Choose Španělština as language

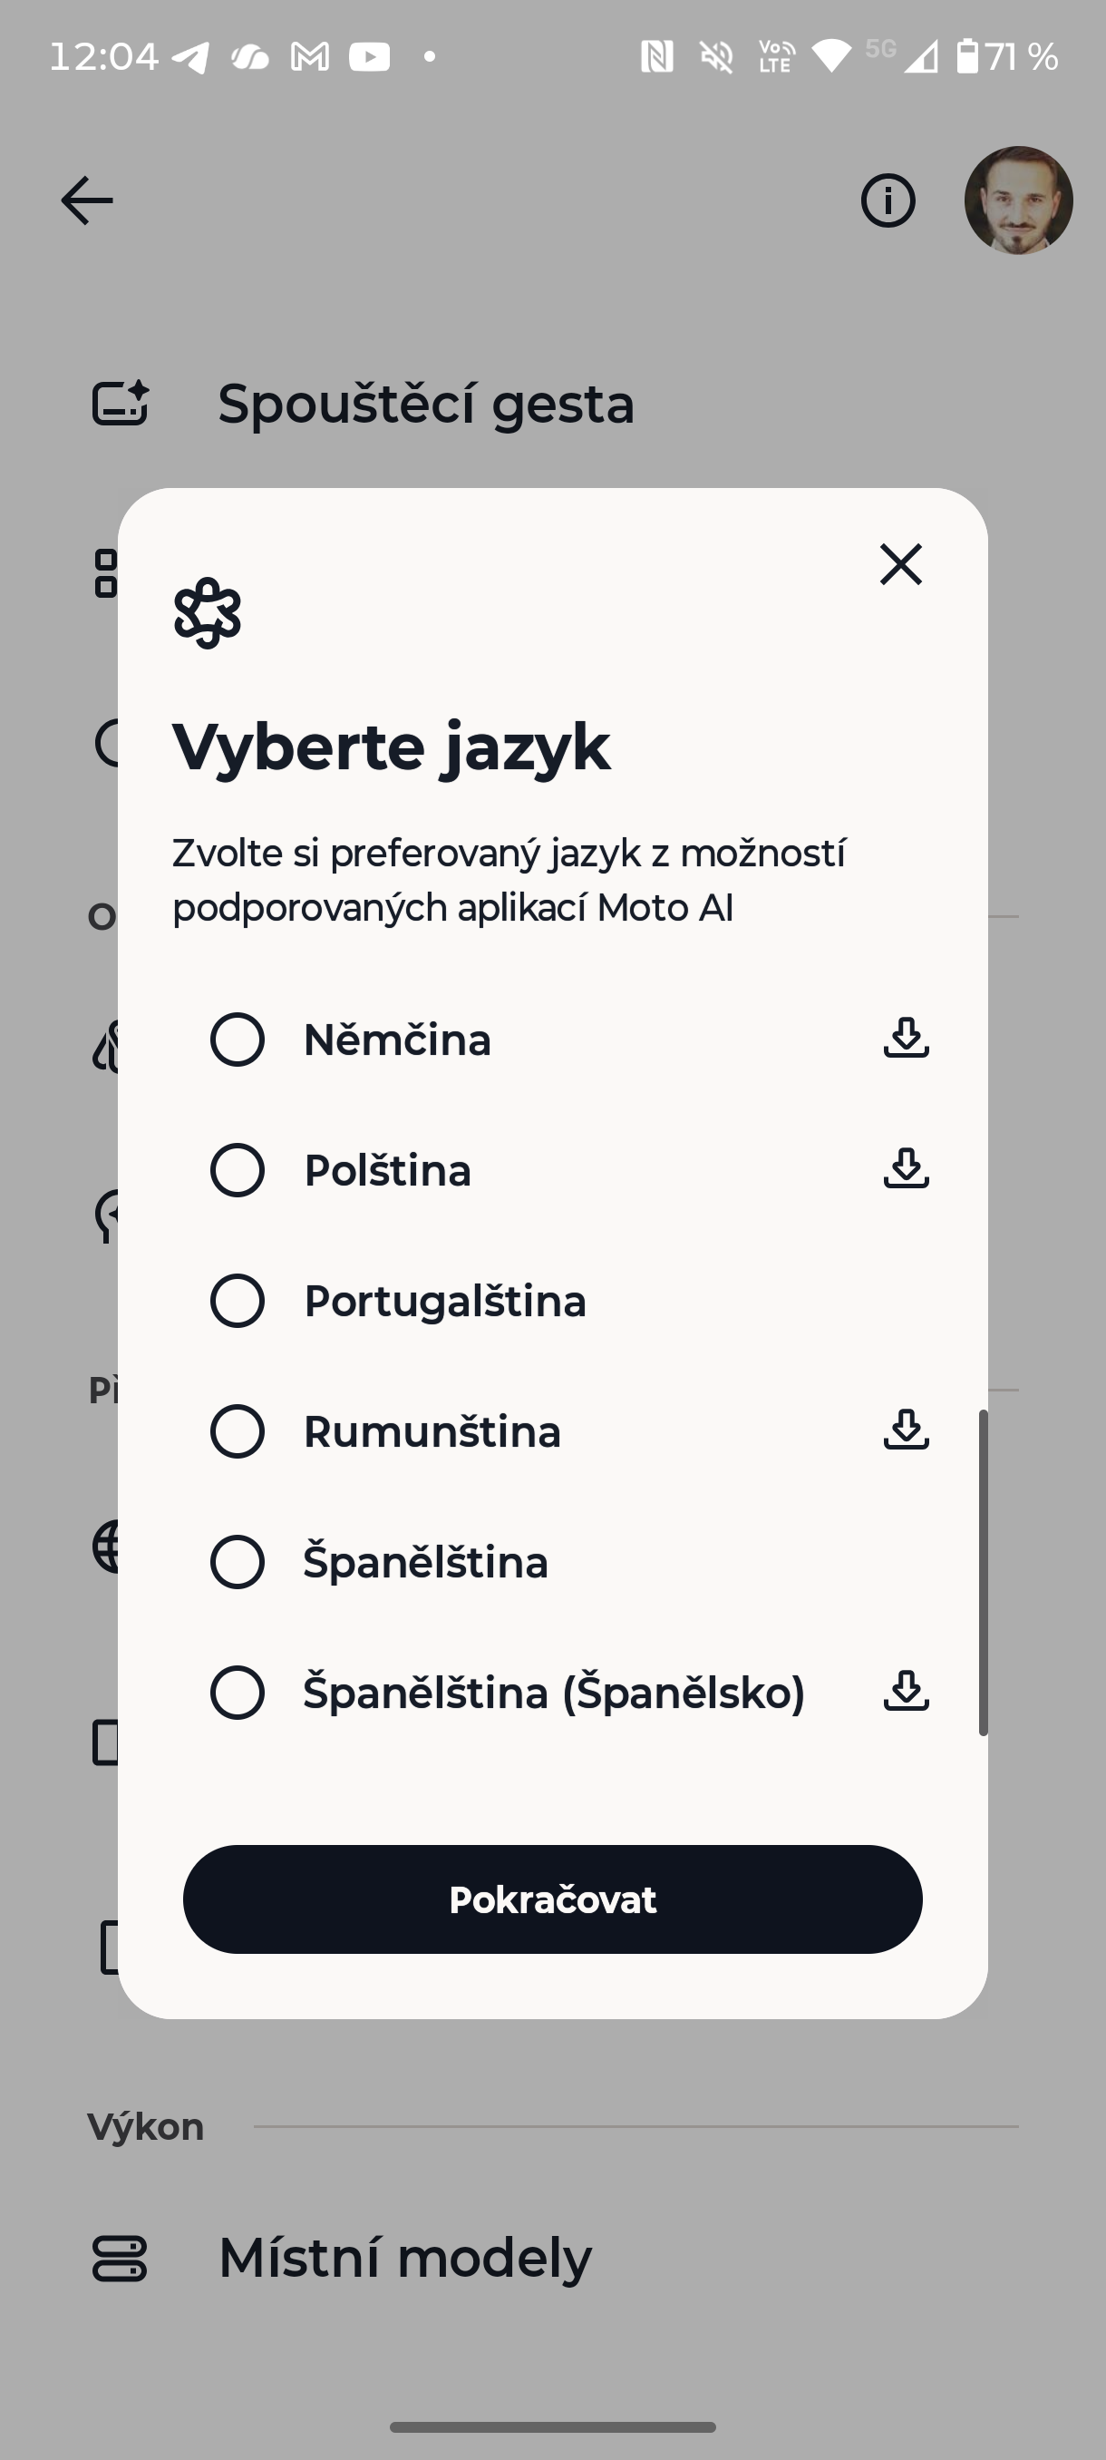[x=238, y=1561]
